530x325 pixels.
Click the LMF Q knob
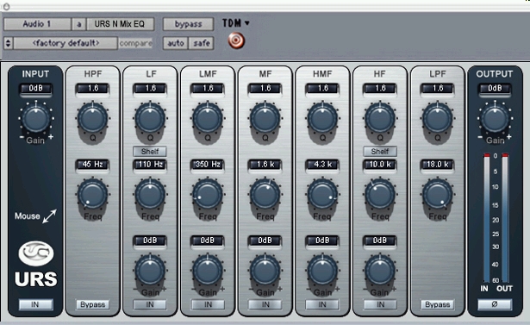[x=208, y=118]
